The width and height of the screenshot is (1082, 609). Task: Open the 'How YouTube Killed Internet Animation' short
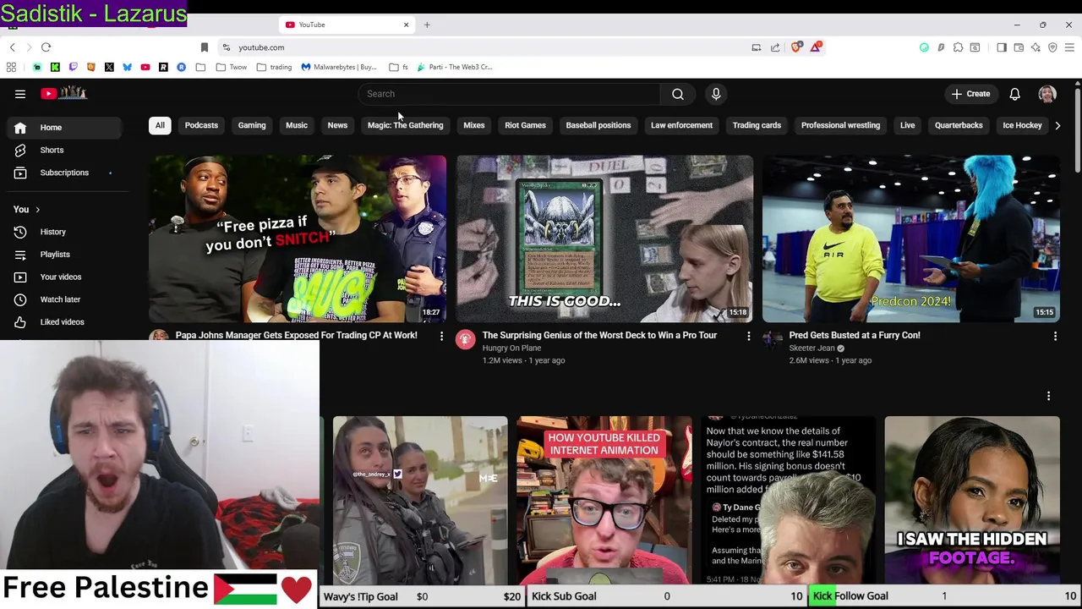click(604, 500)
